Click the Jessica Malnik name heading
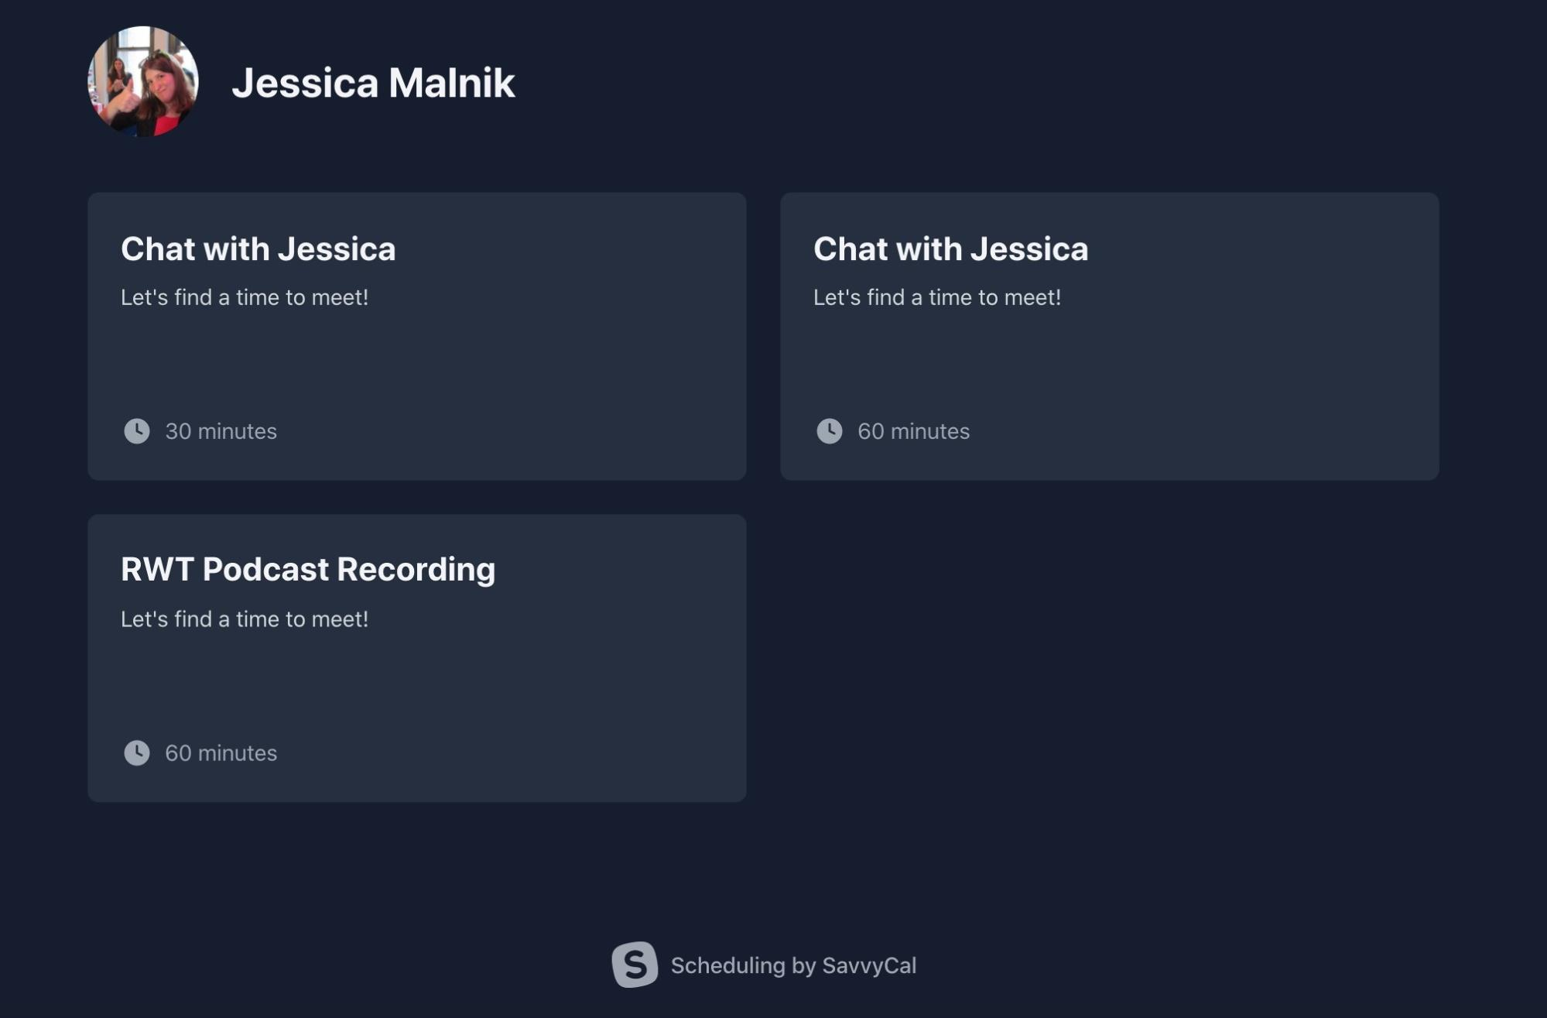Viewport: 1547px width, 1018px height. coord(373,83)
